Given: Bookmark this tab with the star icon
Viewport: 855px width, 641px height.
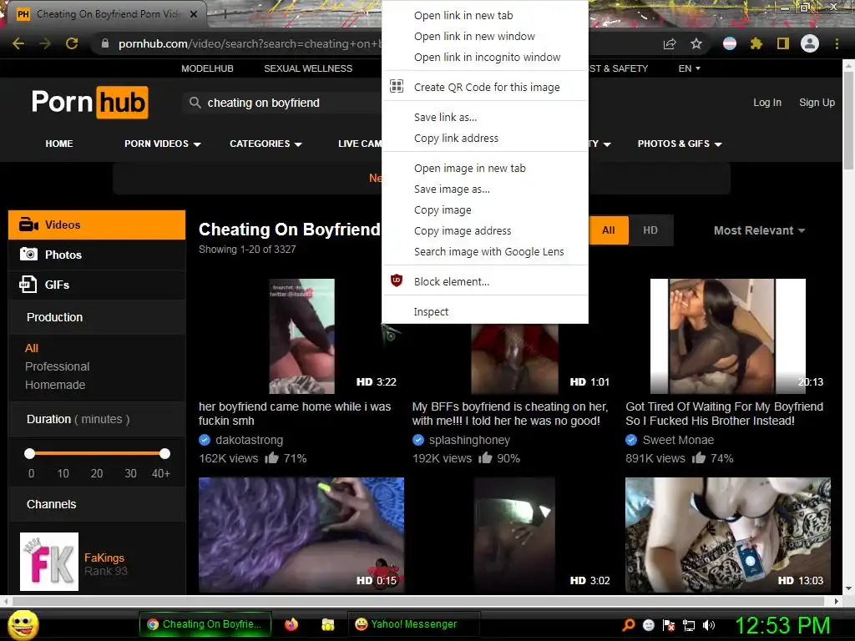Looking at the screenshot, I should (x=696, y=43).
